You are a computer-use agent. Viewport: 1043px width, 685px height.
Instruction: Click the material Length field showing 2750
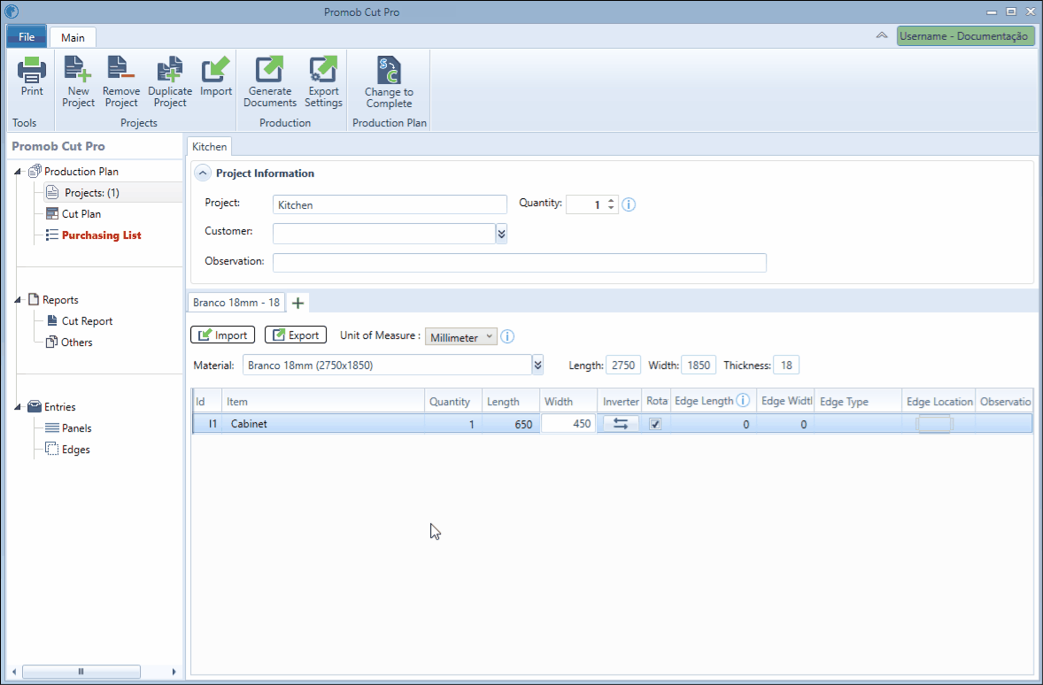click(623, 365)
